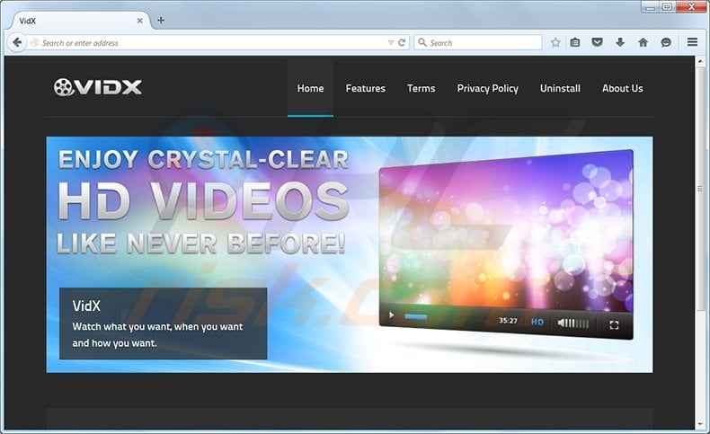Click the scrollbar up arrow
710x434 pixels.
click(x=700, y=61)
